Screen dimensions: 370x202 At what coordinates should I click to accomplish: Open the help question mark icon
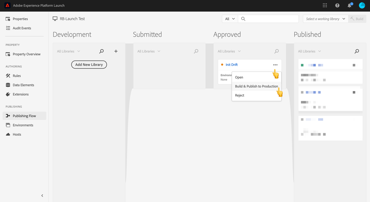tap(337, 5)
